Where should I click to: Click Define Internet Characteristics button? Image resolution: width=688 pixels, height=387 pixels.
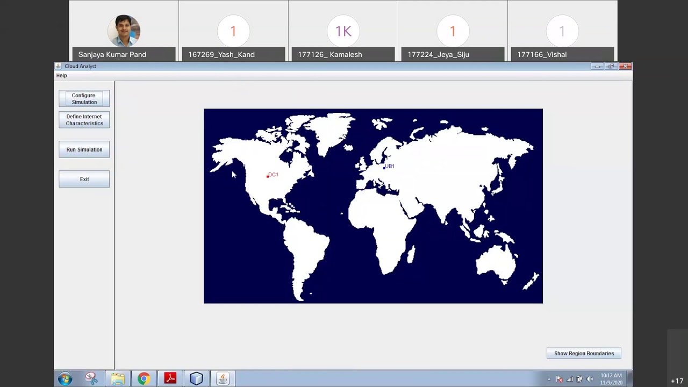click(x=84, y=120)
